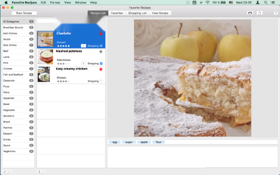Click the Charlotte shopping quantity field
Image resolution: width=280 pixels, height=175 pixels.
click(x=83, y=46)
